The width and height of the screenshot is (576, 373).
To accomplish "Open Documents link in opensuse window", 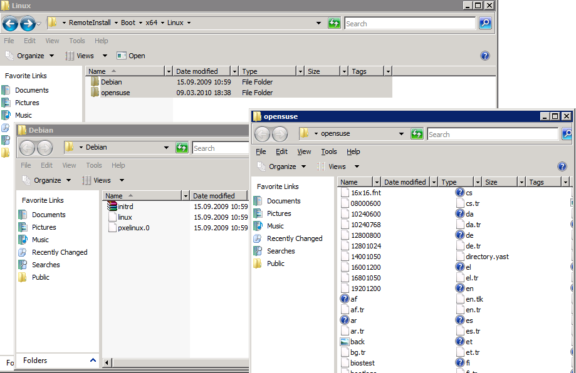I will [x=283, y=201].
